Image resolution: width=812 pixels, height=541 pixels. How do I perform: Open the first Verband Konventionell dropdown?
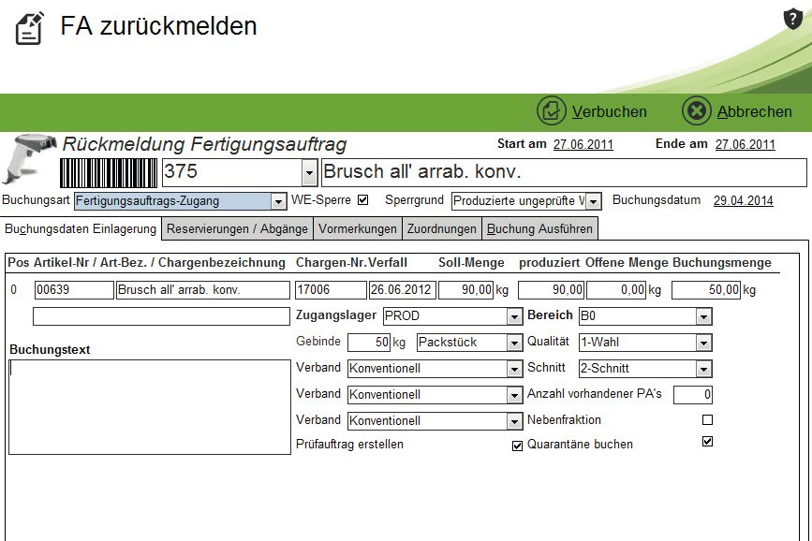514,369
